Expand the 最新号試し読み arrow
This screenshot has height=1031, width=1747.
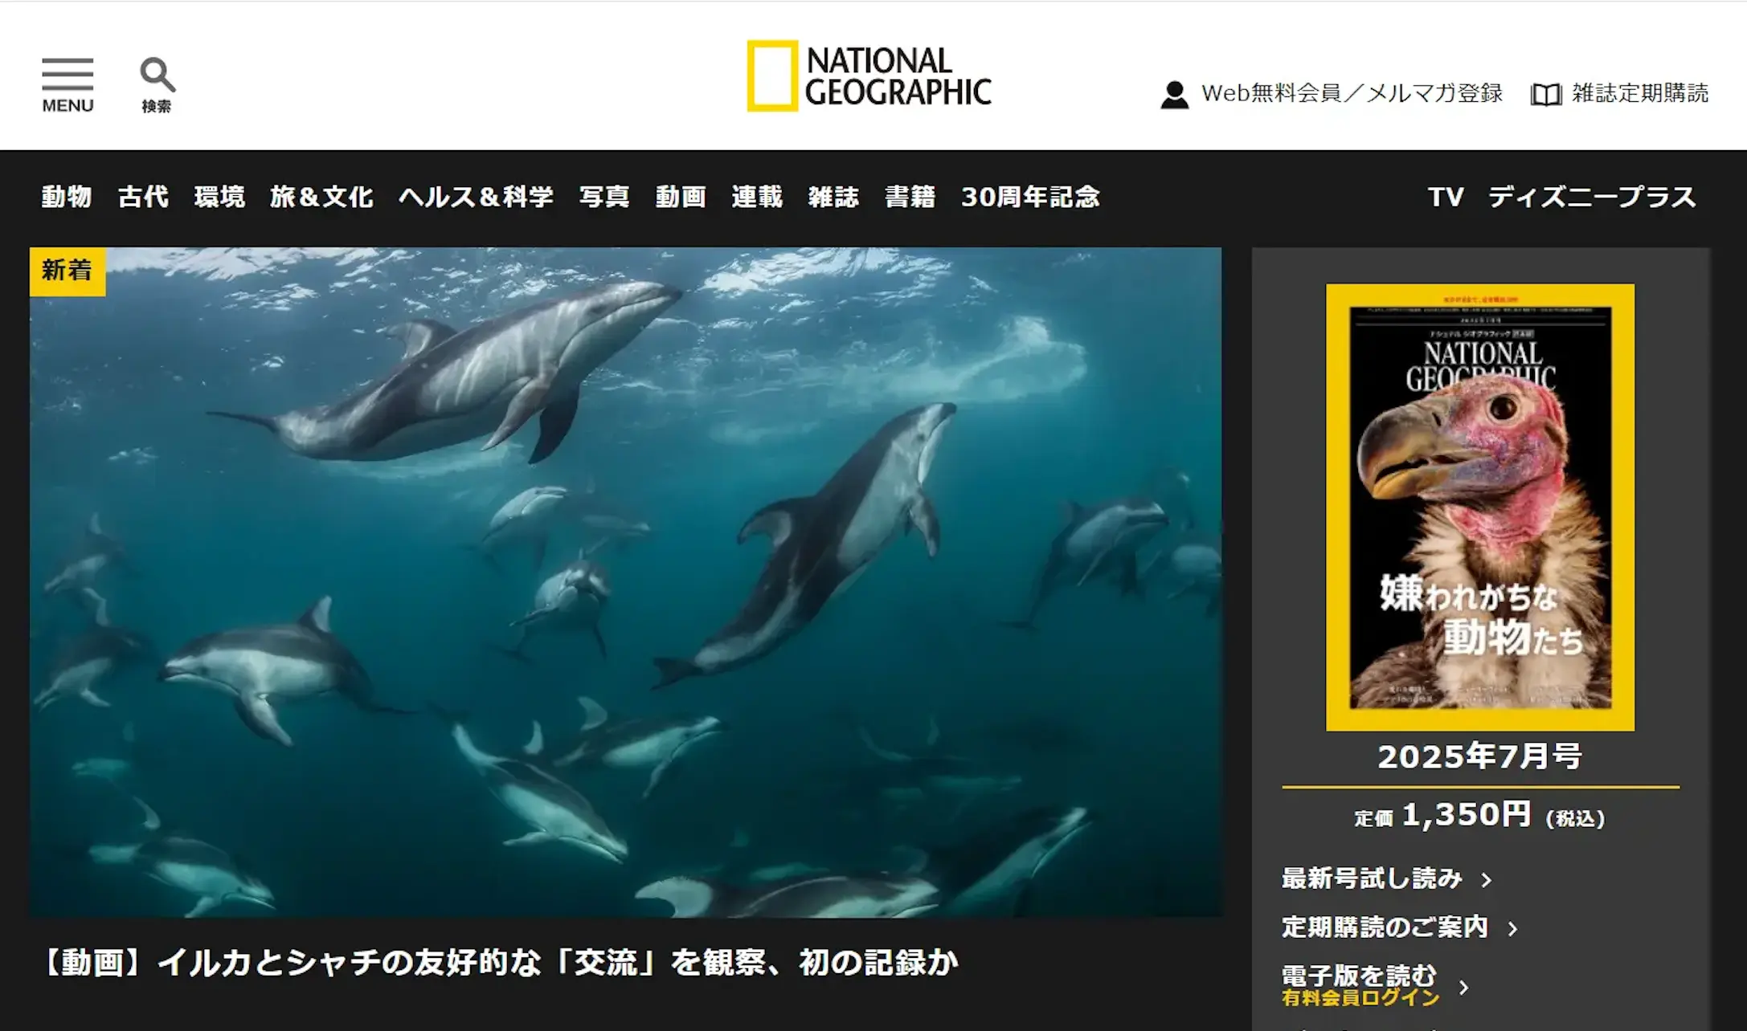tap(1486, 880)
